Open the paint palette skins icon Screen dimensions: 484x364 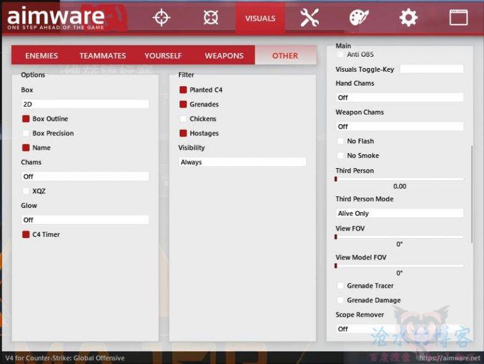(359, 18)
